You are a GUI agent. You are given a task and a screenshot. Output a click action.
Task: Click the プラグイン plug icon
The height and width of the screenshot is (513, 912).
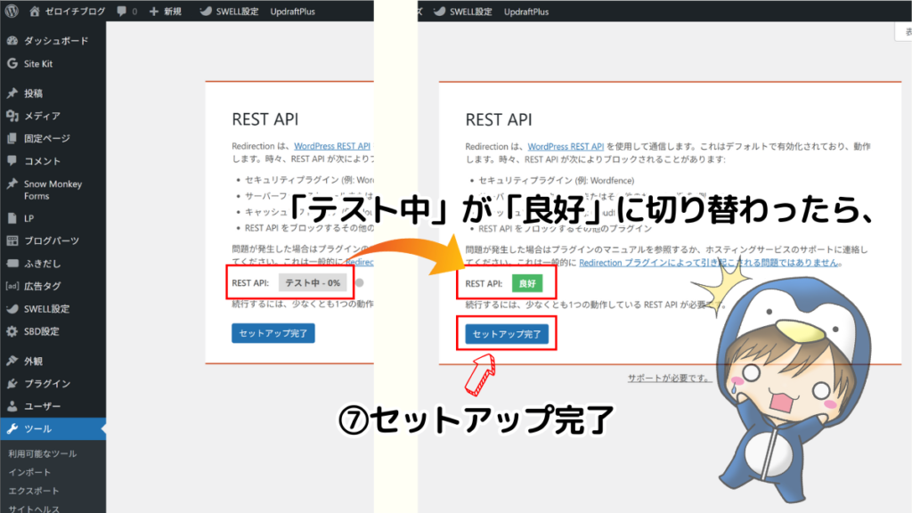click(12, 383)
